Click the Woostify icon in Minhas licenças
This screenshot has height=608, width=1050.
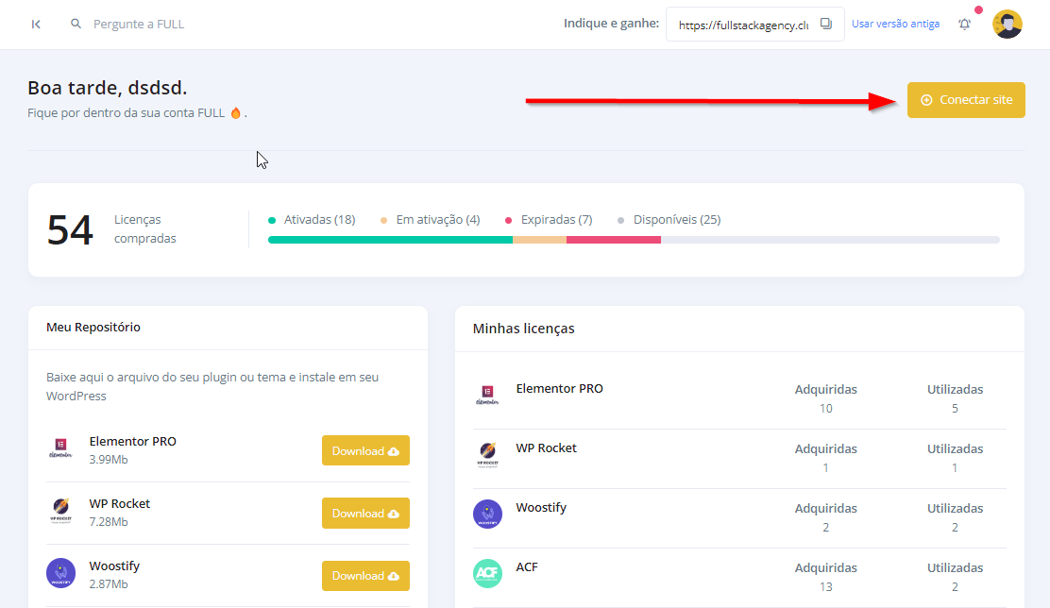tap(487, 515)
